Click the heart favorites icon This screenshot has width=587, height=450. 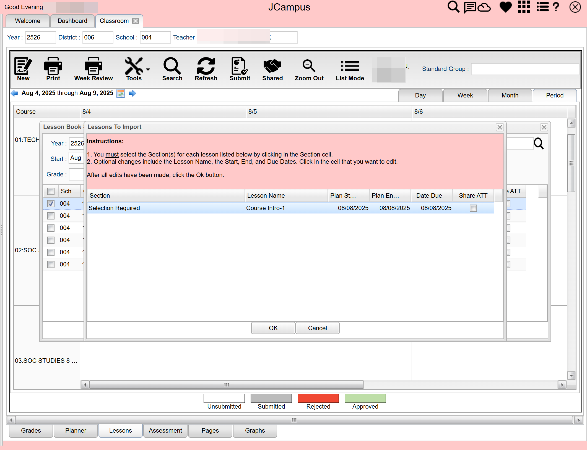[505, 7]
